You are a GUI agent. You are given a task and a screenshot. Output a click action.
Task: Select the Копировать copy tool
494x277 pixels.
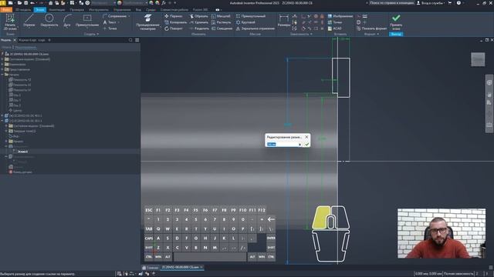point(176,22)
